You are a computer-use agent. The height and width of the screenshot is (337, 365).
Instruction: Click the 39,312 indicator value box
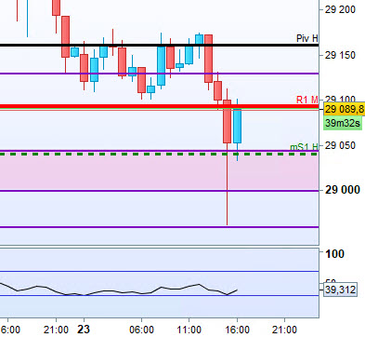[x=340, y=290]
